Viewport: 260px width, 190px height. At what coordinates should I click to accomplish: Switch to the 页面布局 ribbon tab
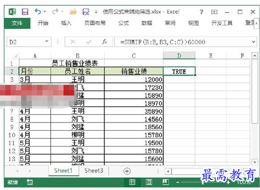pos(95,23)
